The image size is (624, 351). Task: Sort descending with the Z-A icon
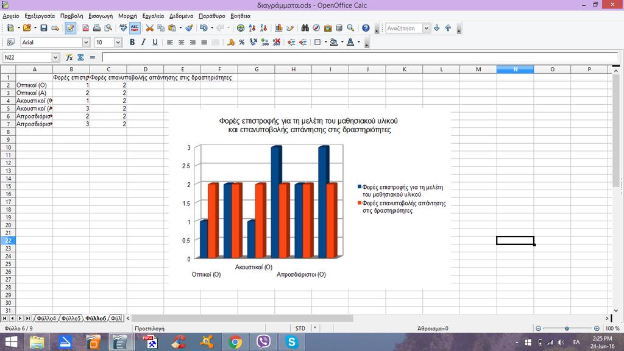[263, 28]
